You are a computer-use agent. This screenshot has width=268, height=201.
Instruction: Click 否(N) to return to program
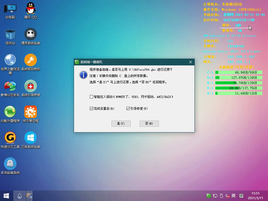[149, 124]
